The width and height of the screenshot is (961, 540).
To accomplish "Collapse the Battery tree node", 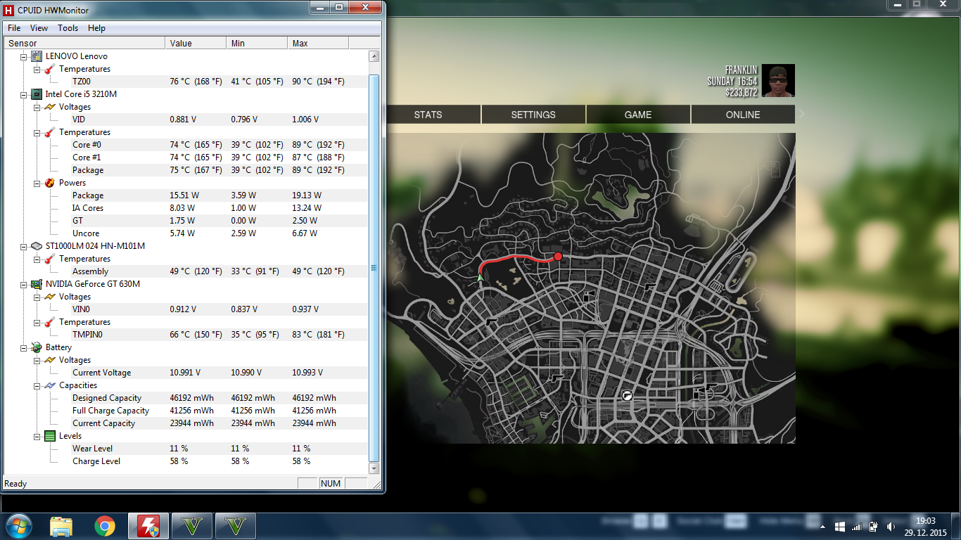I will 24,347.
